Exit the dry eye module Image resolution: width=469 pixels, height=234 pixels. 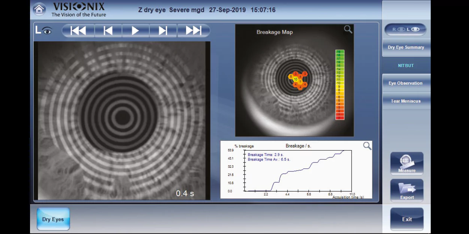click(x=407, y=219)
